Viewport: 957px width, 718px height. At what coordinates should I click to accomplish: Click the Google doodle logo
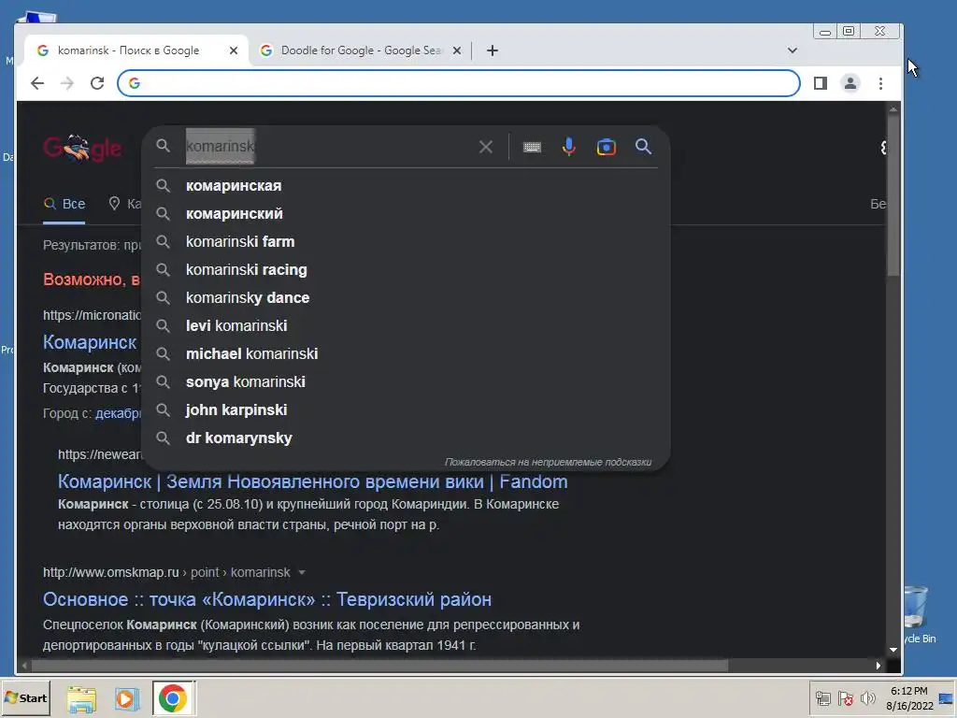pyautogui.click(x=82, y=148)
